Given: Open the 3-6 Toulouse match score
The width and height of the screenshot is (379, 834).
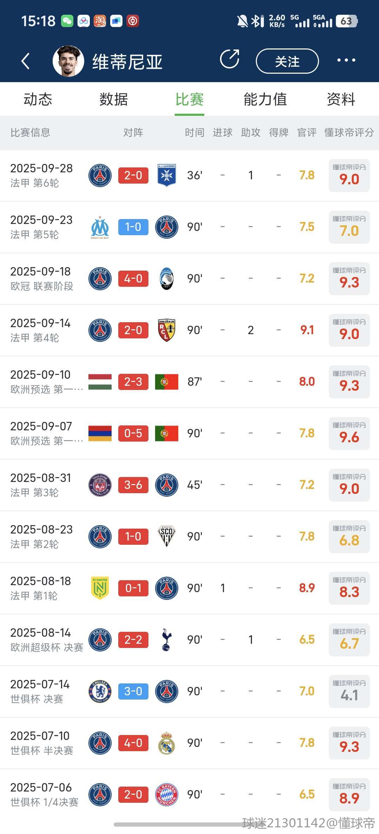Looking at the screenshot, I should coord(133,485).
